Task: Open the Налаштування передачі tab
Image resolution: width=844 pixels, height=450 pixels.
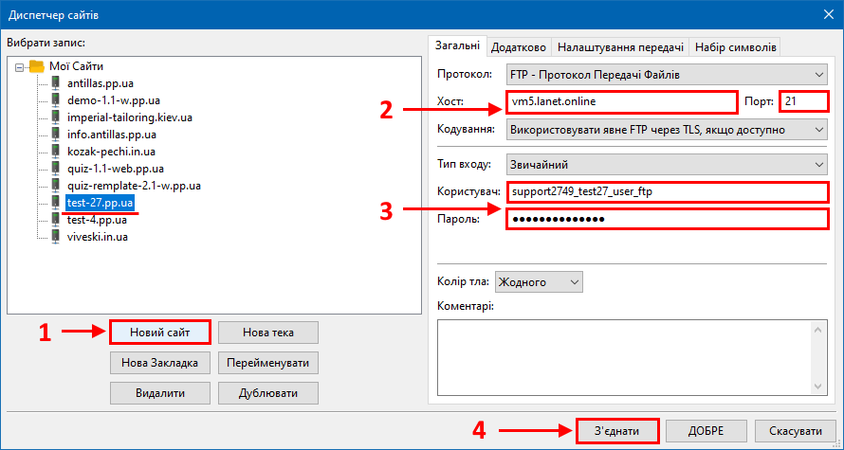Action: coord(620,46)
